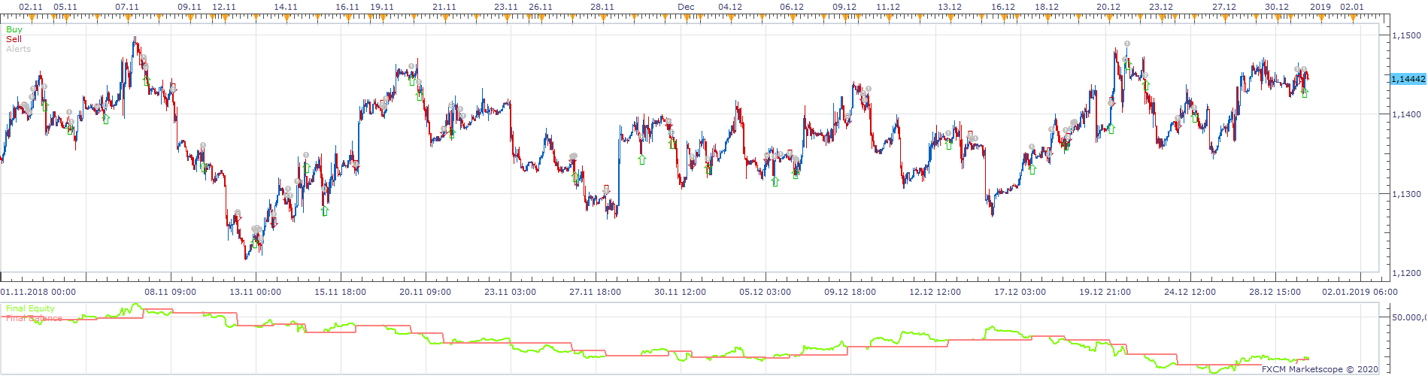1428x376 pixels.
Task: Click the 1,1200 price axis label
Action: (x=1406, y=273)
